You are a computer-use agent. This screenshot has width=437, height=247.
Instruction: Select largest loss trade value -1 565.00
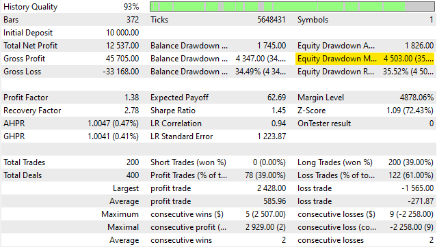[417, 188]
